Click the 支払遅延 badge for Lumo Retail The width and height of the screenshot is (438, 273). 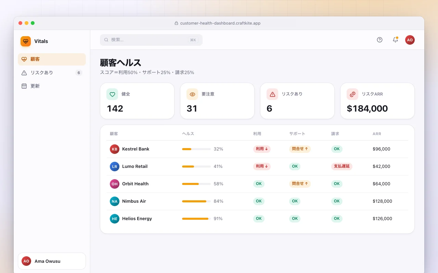click(x=342, y=167)
